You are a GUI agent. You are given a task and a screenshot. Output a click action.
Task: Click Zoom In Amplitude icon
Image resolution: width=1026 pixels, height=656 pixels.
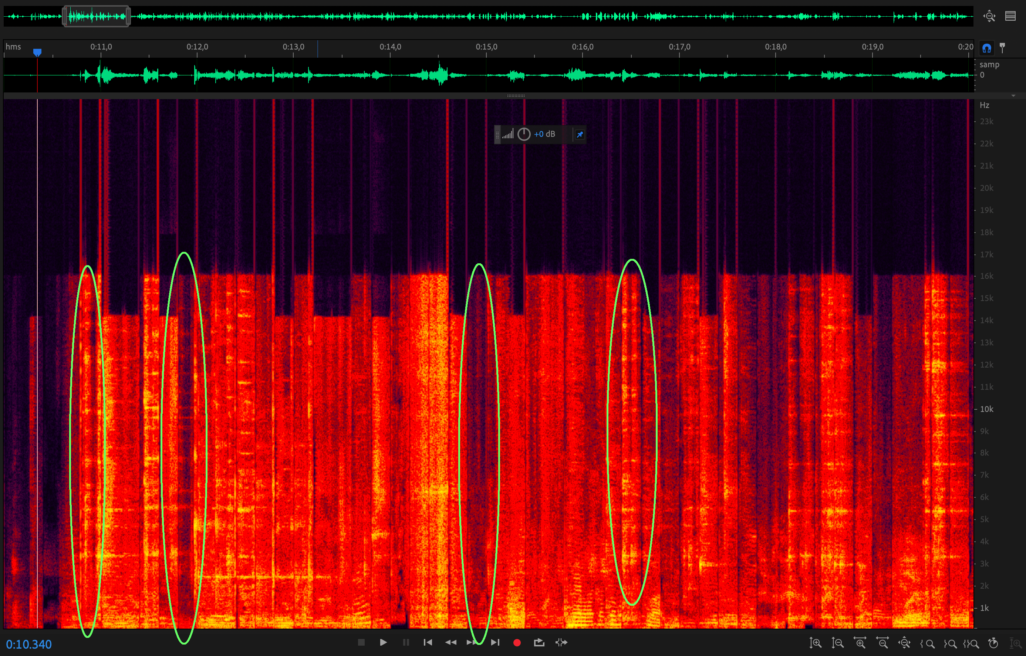(815, 643)
